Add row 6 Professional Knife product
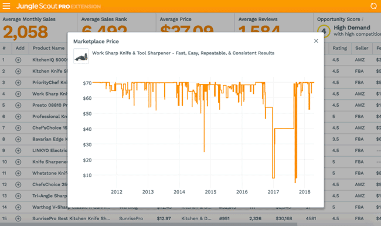This screenshot has height=226, width=381. [x=18, y=117]
